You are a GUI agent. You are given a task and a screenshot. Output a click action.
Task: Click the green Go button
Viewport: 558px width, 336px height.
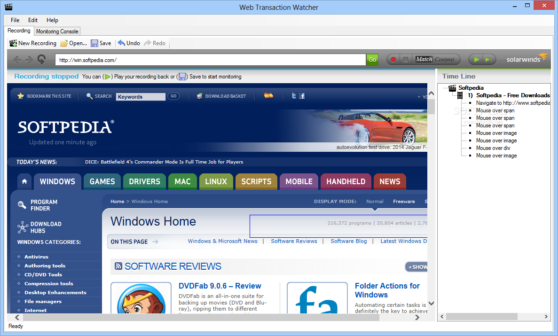click(x=372, y=59)
